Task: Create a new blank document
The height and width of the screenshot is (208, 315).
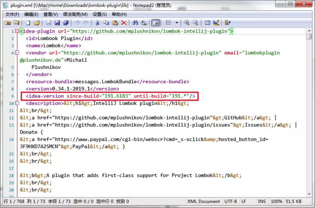Action: pos(28,23)
